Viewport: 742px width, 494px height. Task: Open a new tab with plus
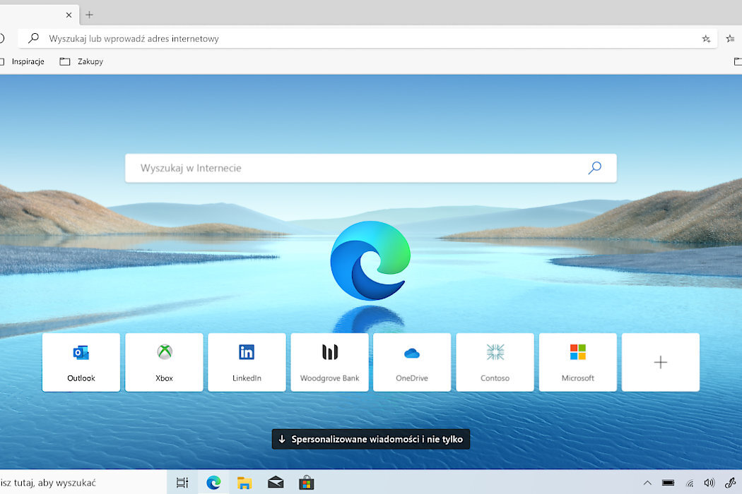click(x=90, y=15)
